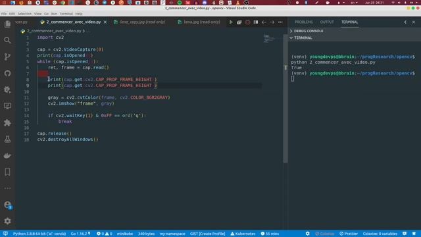The width and height of the screenshot is (421, 237).
Task: Click the left chevron in panel header
Action: [405, 22]
